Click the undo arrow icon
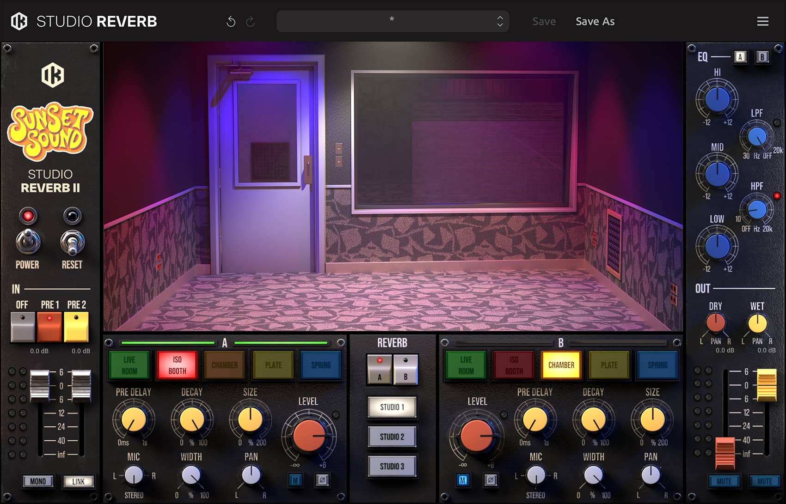The image size is (786, 504). pyautogui.click(x=231, y=22)
